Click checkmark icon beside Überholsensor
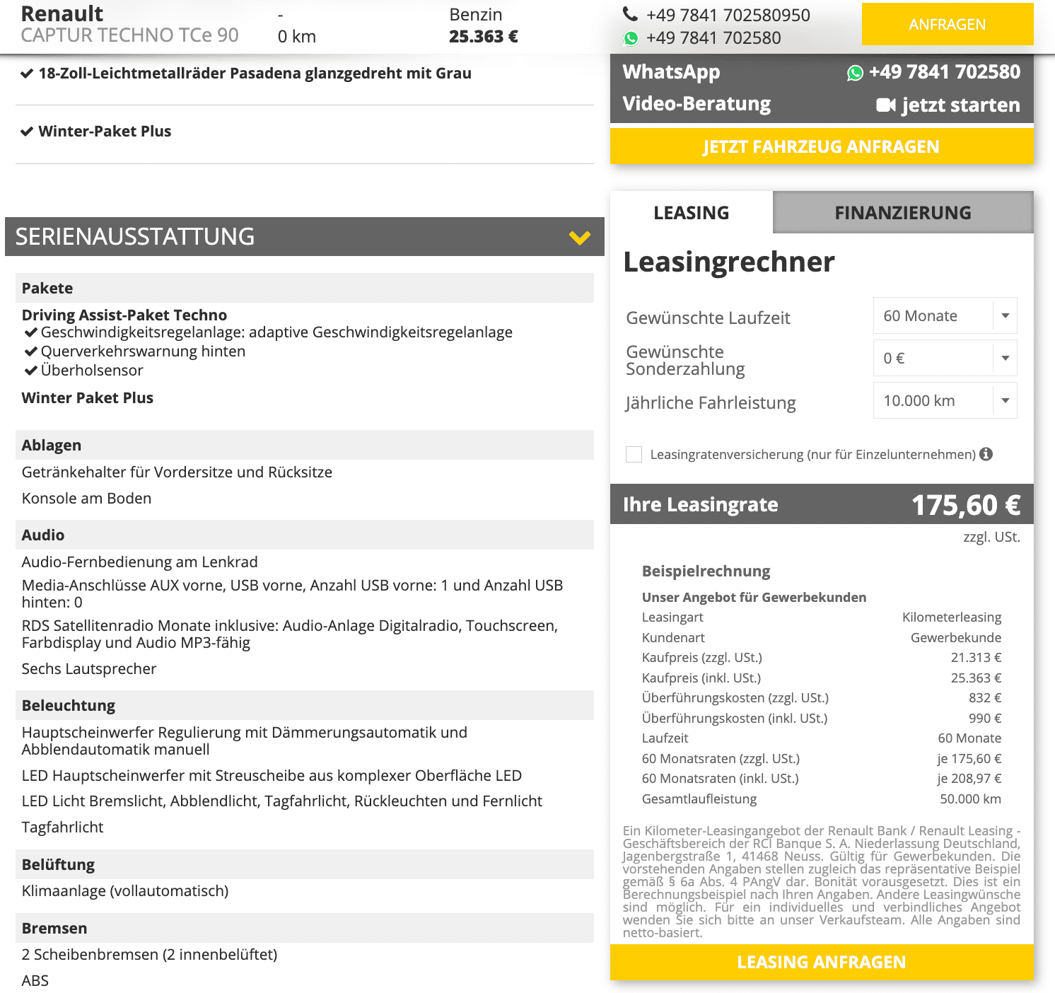 [x=30, y=371]
